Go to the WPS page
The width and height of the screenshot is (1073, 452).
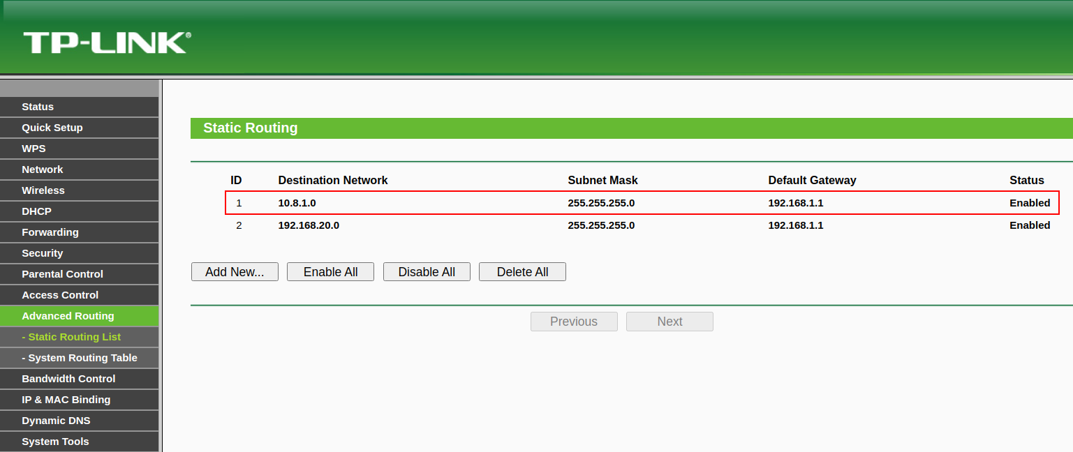pos(80,149)
